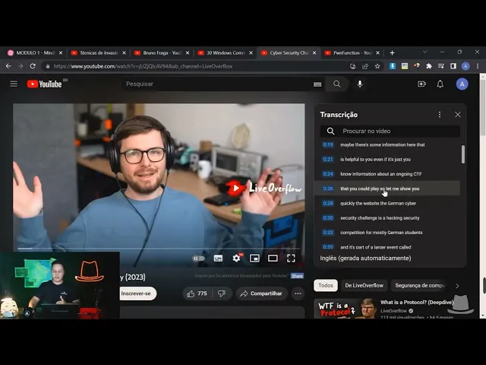486x365 pixels.
Task: Click the blue Share link under video
Action: [x=297, y=276]
